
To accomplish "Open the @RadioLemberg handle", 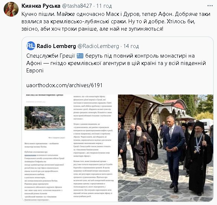I will [98, 46].
